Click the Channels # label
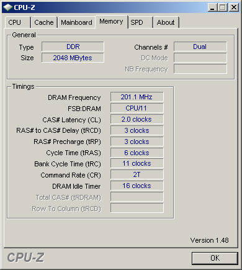This screenshot has width=242, height=270. pos(151,47)
